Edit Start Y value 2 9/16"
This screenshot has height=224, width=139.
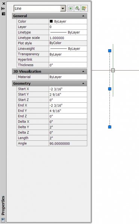pyautogui.click(x=68, y=94)
